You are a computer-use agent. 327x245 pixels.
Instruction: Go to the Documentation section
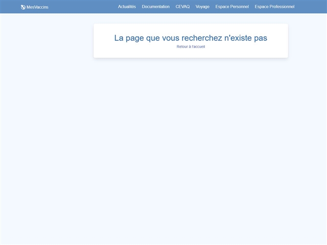(x=155, y=7)
